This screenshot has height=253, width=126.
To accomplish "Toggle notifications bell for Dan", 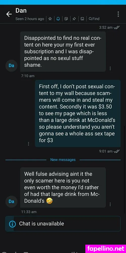I will tap(58, 19).
